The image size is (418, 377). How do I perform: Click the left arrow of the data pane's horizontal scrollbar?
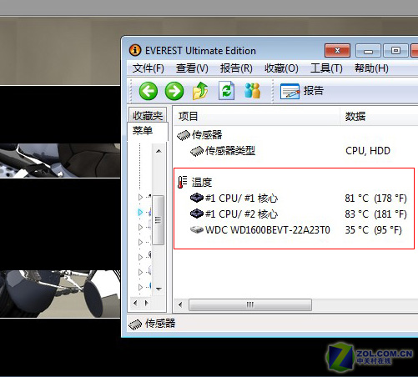180,304
